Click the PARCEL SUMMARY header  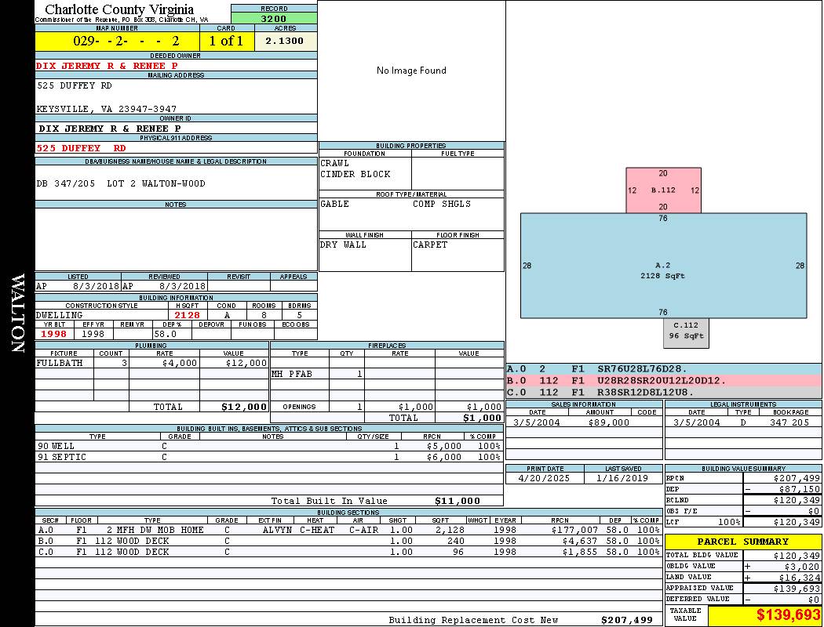tap(742, 542)
